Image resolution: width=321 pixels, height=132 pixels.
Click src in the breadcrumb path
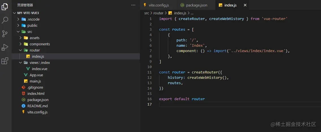coord(147,13)
